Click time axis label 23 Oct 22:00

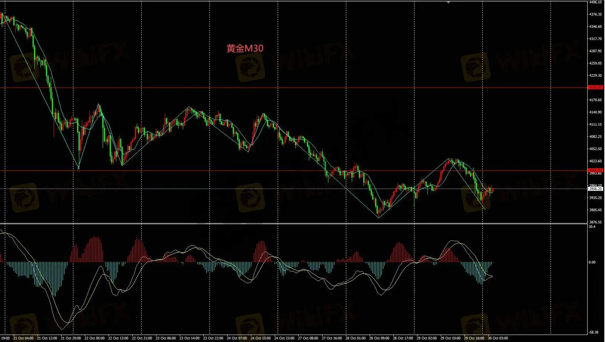[x=213, y=338]
